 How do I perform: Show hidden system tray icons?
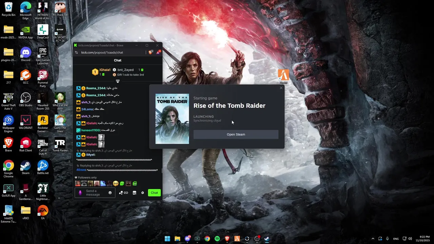pyautogui.click(x=373, y=239)
